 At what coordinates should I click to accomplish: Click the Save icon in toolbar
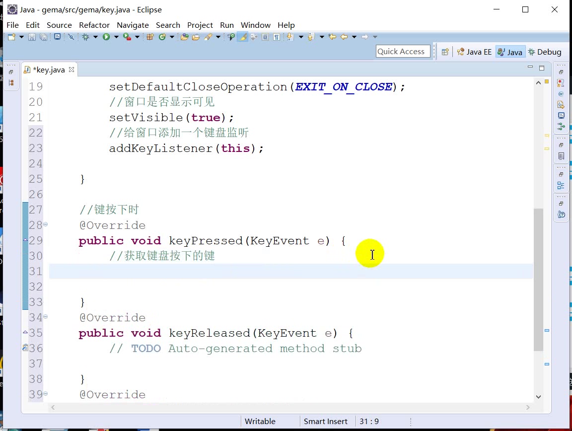[x=32, y=37]
